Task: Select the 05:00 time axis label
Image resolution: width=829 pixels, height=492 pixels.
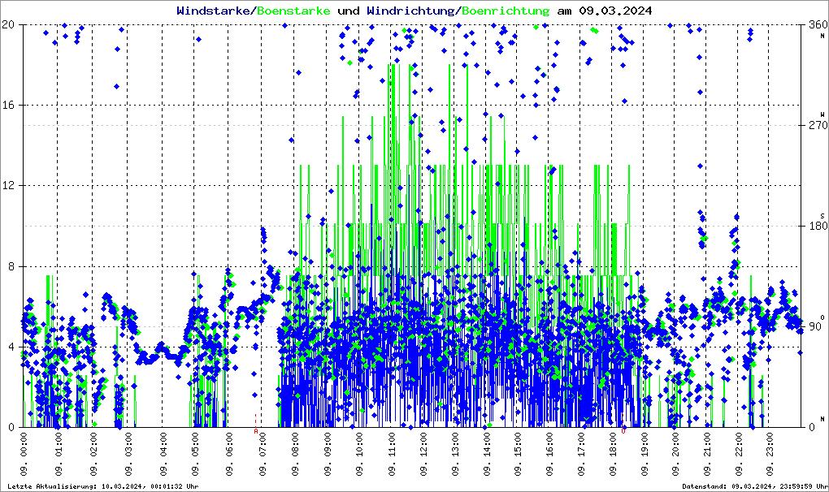Action: 195,454
